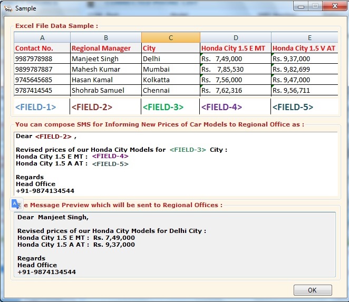Click <FIELD-3> tag in compose box
This screenshot has width=349, height=302.
(x=188, y=150)
